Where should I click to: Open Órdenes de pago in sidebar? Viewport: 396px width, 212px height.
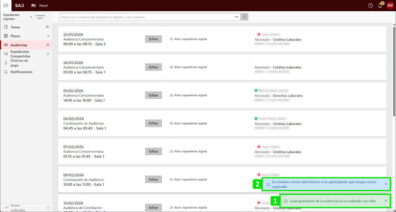click(19, 63)
